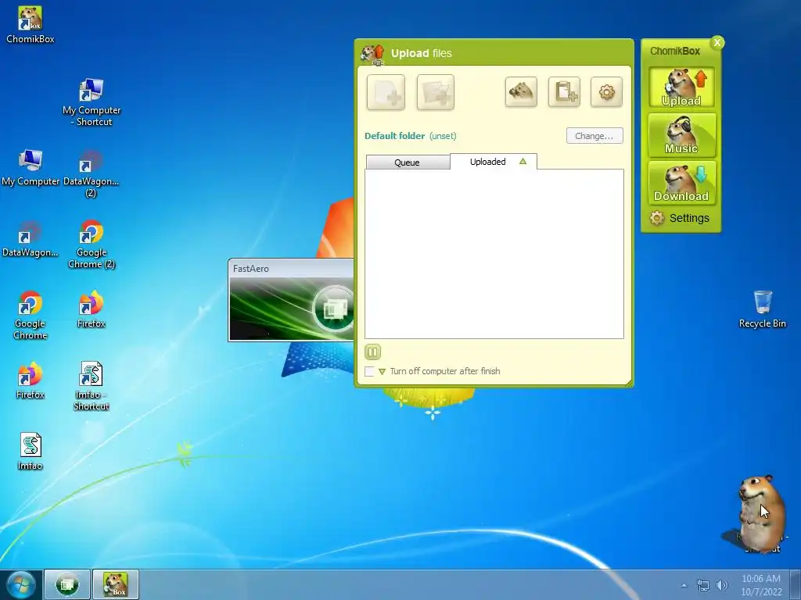The height and width of the screenshot is (600, 801).
Task: Click FastAero taskbar button
Action: pos(67,584)
